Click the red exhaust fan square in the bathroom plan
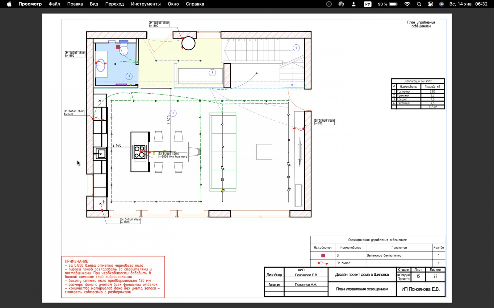 [x=118, y=47]
